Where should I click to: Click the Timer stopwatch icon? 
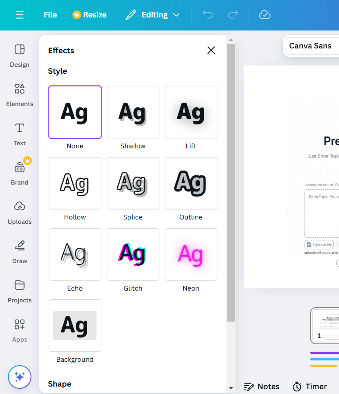[297, 387]
